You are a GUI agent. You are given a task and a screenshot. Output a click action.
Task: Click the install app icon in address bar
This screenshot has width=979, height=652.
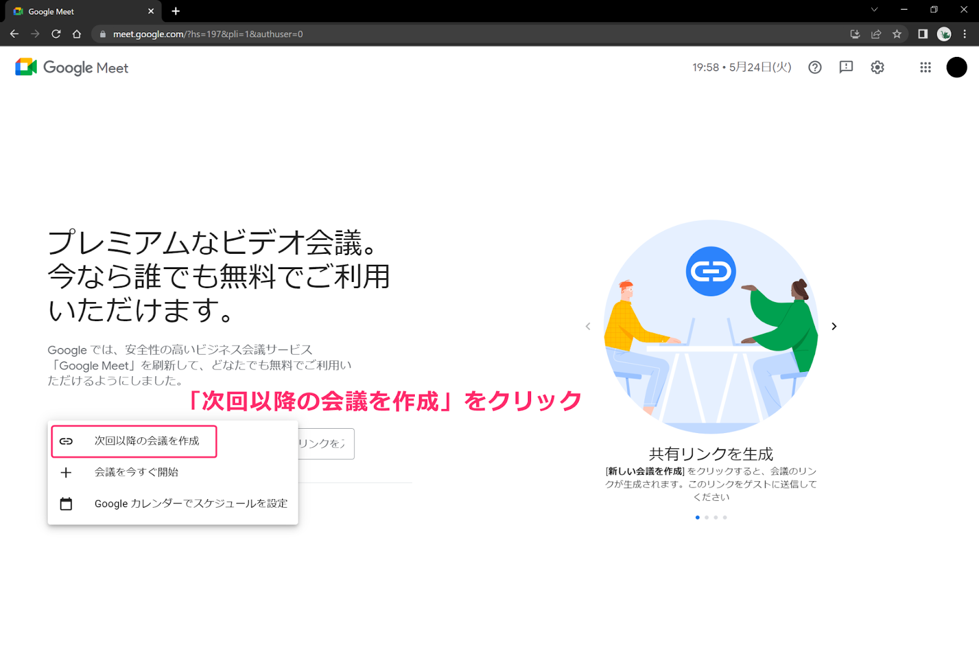coord(855,34)
